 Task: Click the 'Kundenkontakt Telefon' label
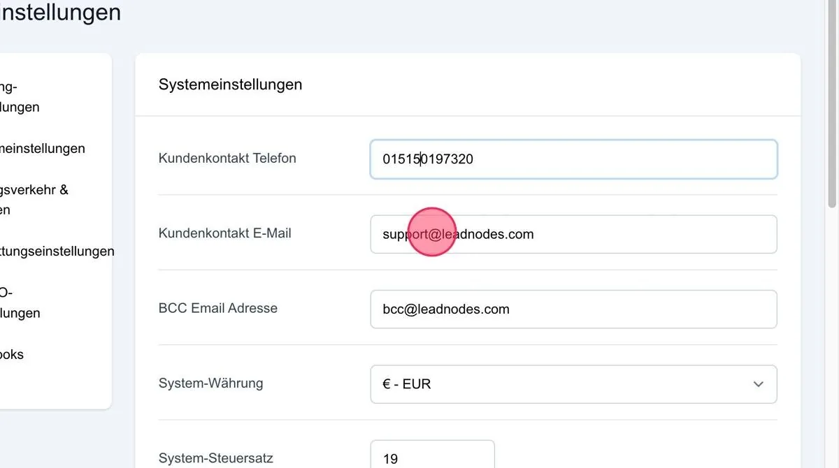click(x=227, y=158)
